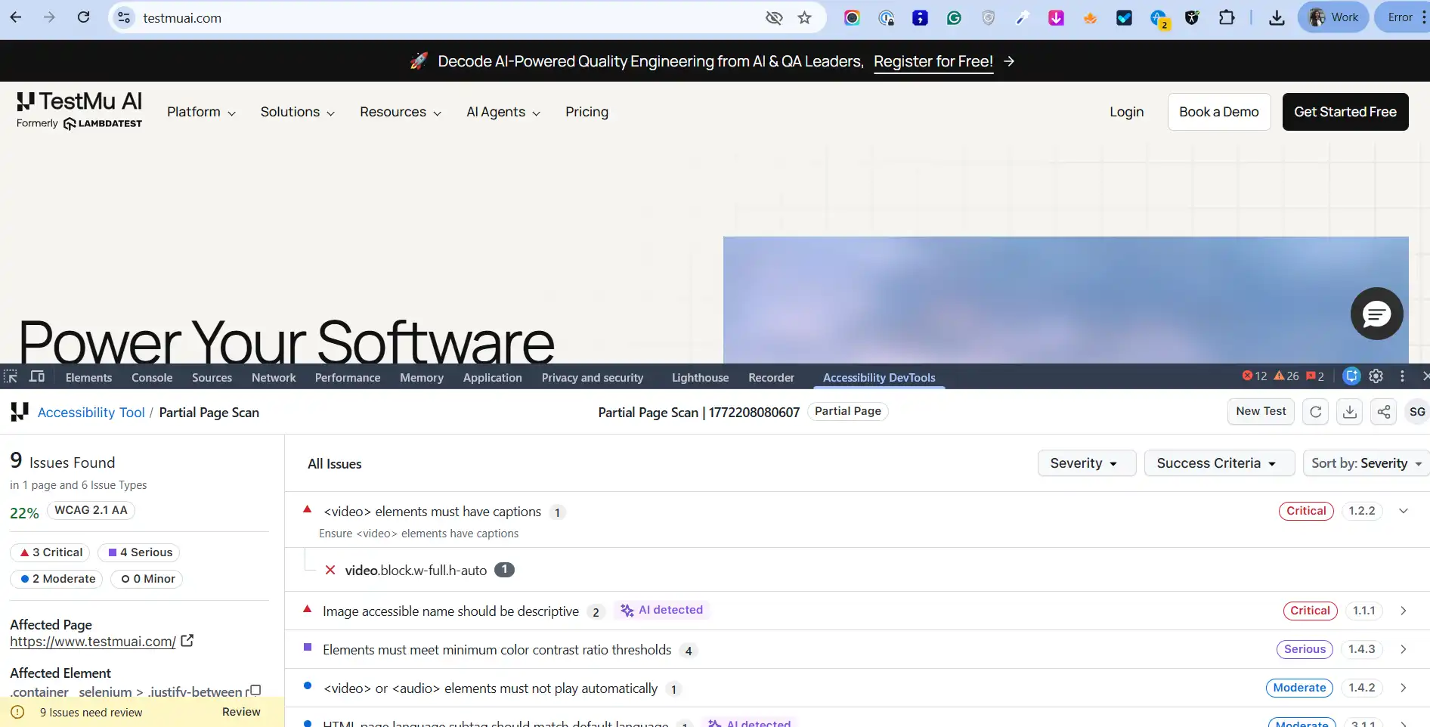The height and width of the screenshot is (727, 1430).
Task: Open the Register for Free link
Action: click(x=933, y=61)
